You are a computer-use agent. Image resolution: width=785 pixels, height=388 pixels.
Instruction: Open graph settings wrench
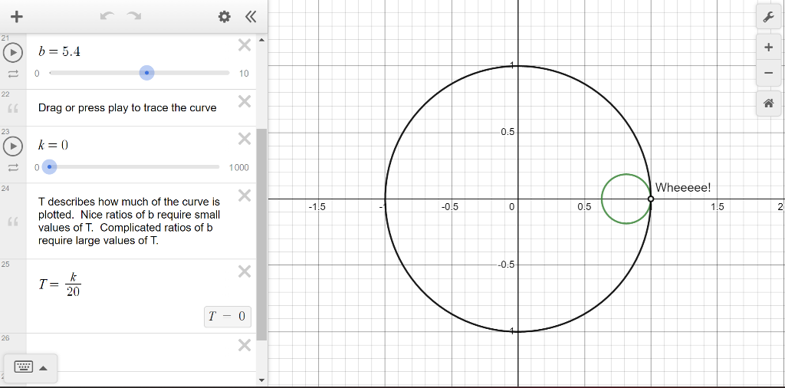768,18
